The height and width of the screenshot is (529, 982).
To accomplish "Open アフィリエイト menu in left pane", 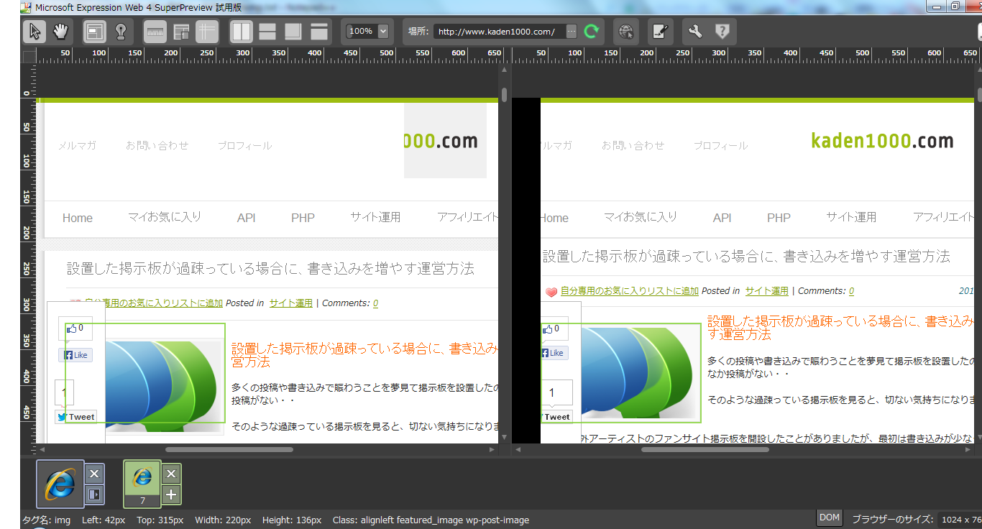I will 467,217.
